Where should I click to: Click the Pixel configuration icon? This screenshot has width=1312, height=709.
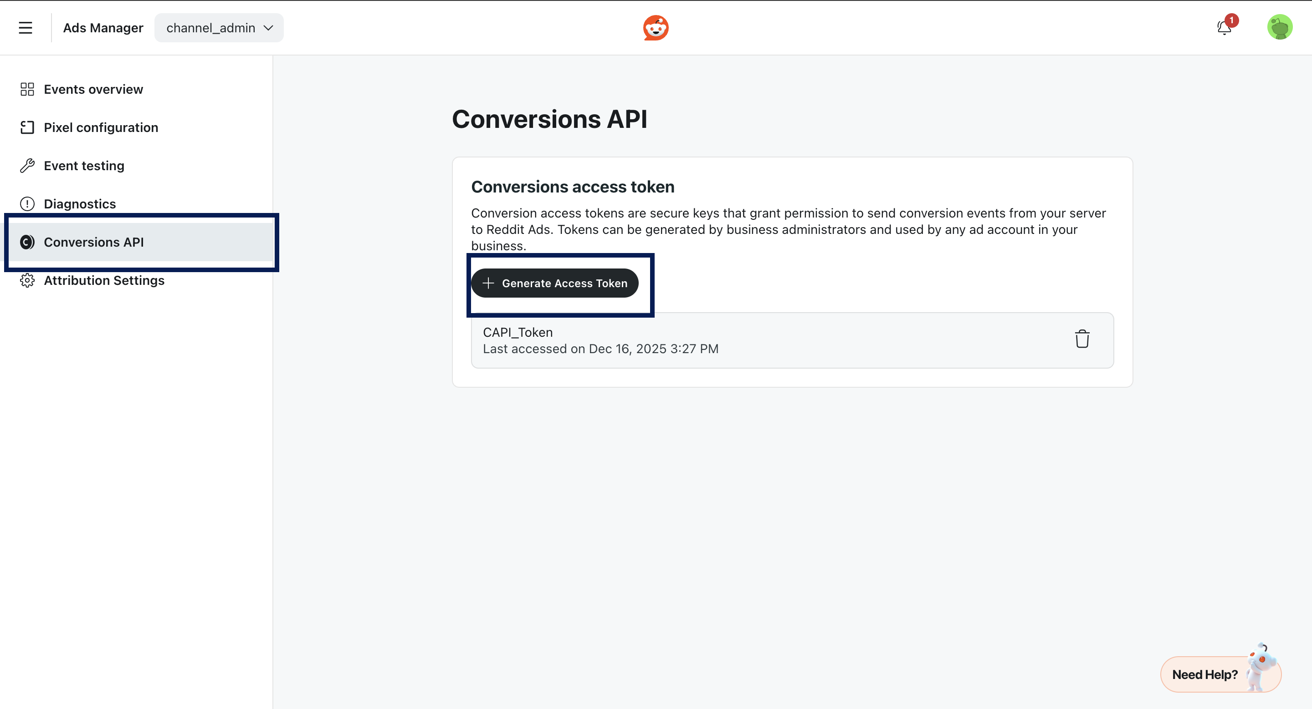27,128
